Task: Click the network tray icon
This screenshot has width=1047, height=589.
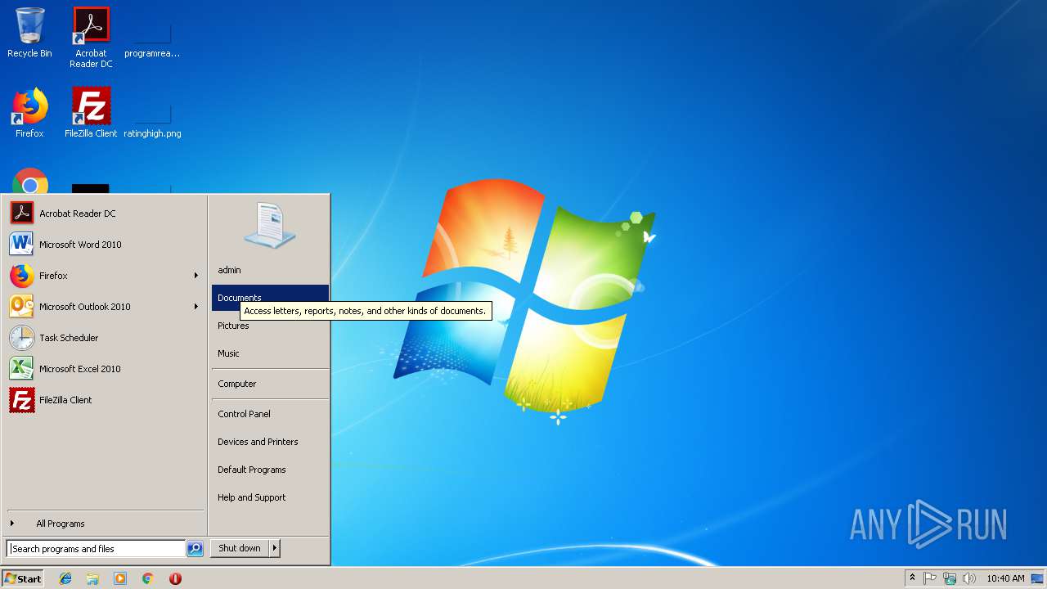Action: point(950,578)
